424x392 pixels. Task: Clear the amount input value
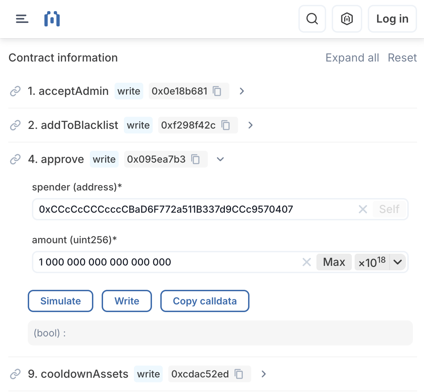(306, 262)
